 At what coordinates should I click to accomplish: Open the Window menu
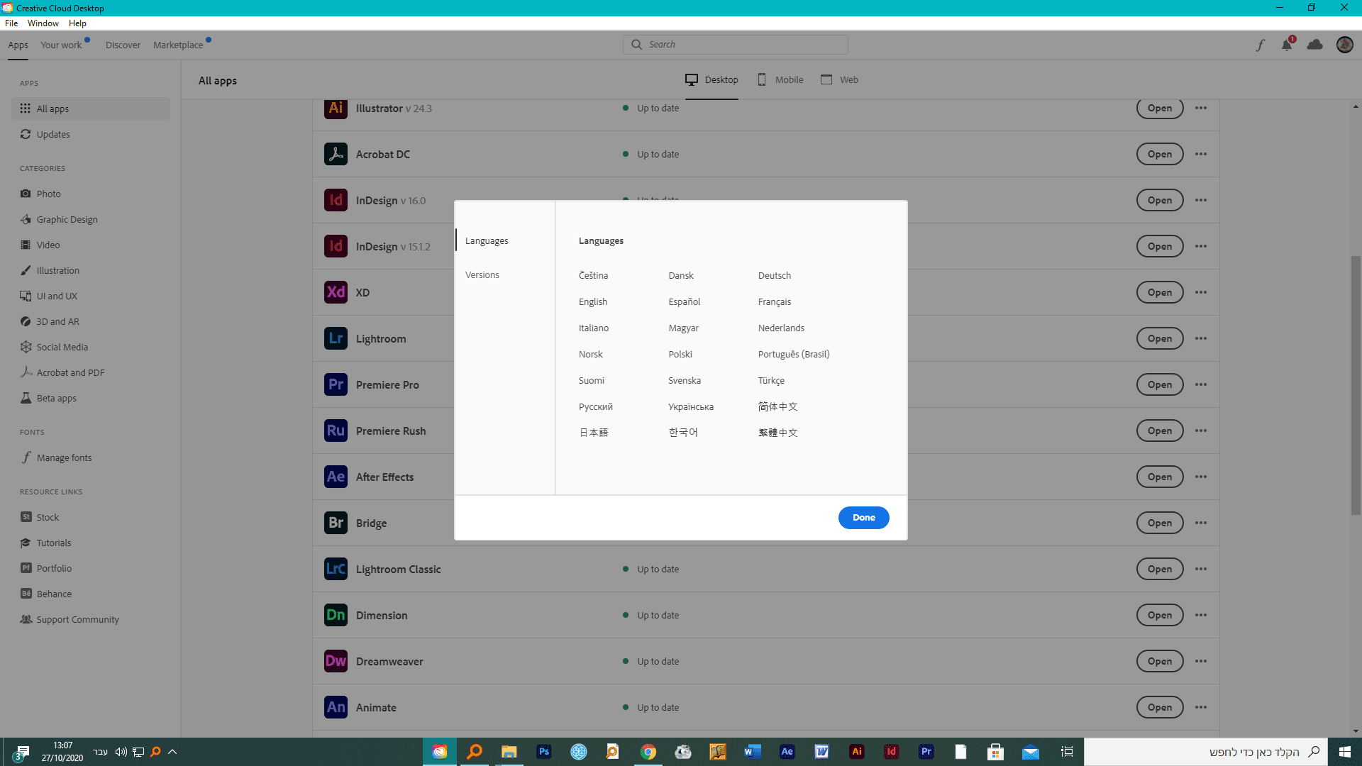43,23
